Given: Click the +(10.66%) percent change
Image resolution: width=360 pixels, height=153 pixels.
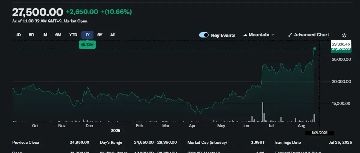Looking at the screenshot, I should (x=116, y=12).
